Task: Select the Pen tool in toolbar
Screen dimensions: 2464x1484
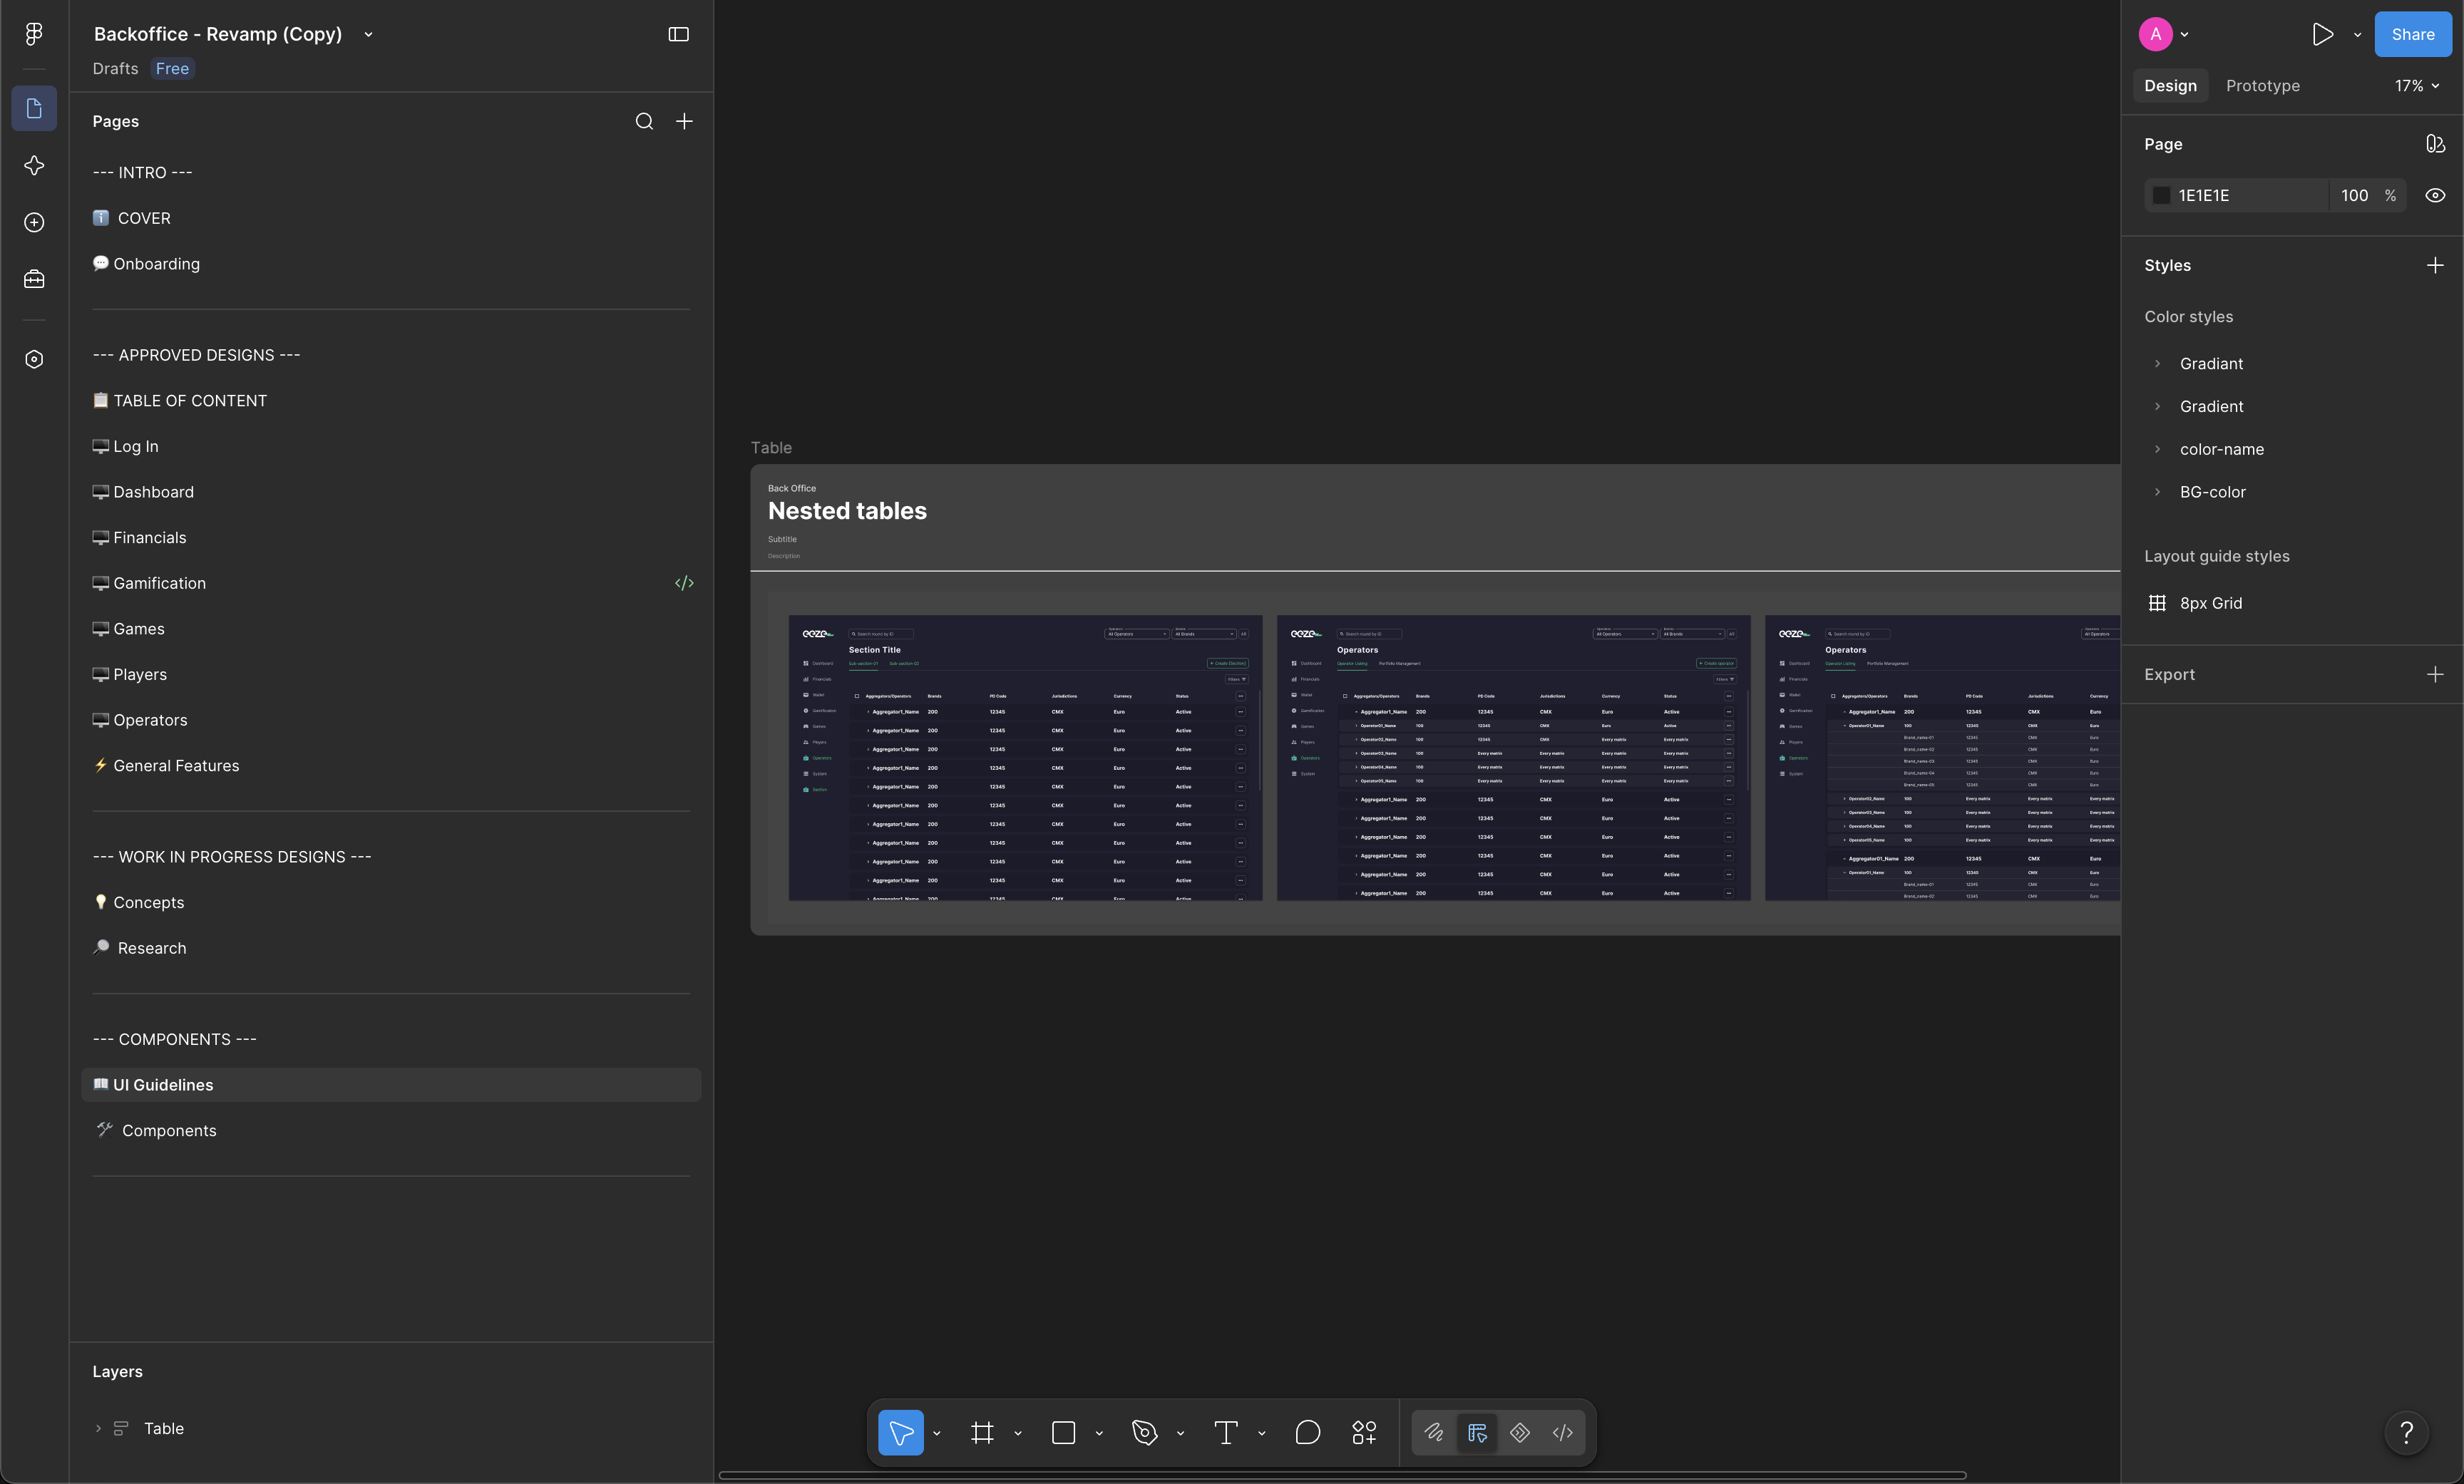Action: tap(1144, 1432)
